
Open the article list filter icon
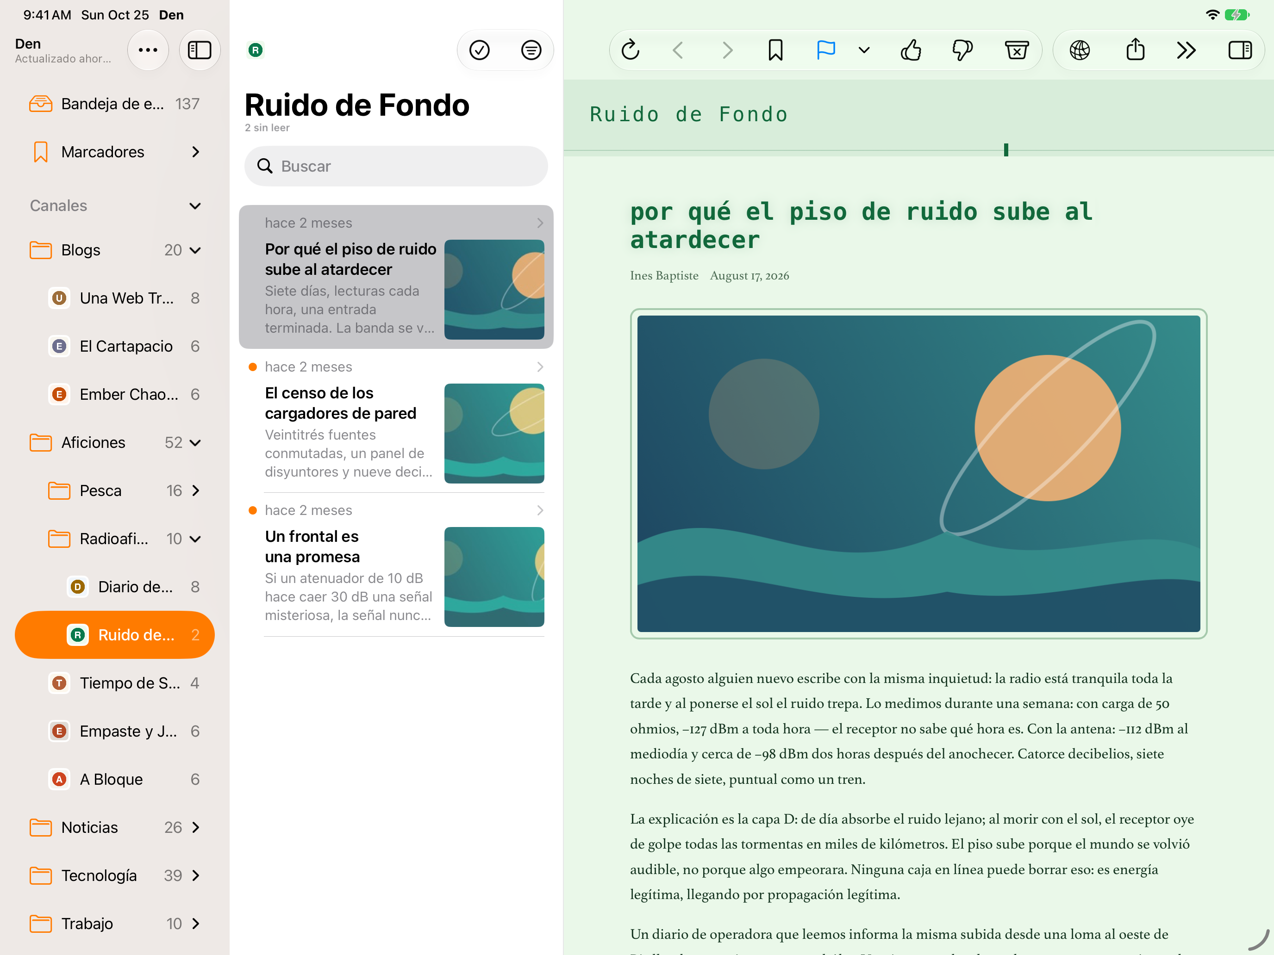(x=531, y=50)
